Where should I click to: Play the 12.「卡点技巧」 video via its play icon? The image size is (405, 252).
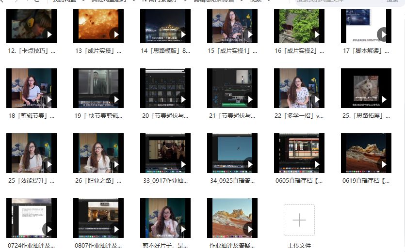pos(49,34)
